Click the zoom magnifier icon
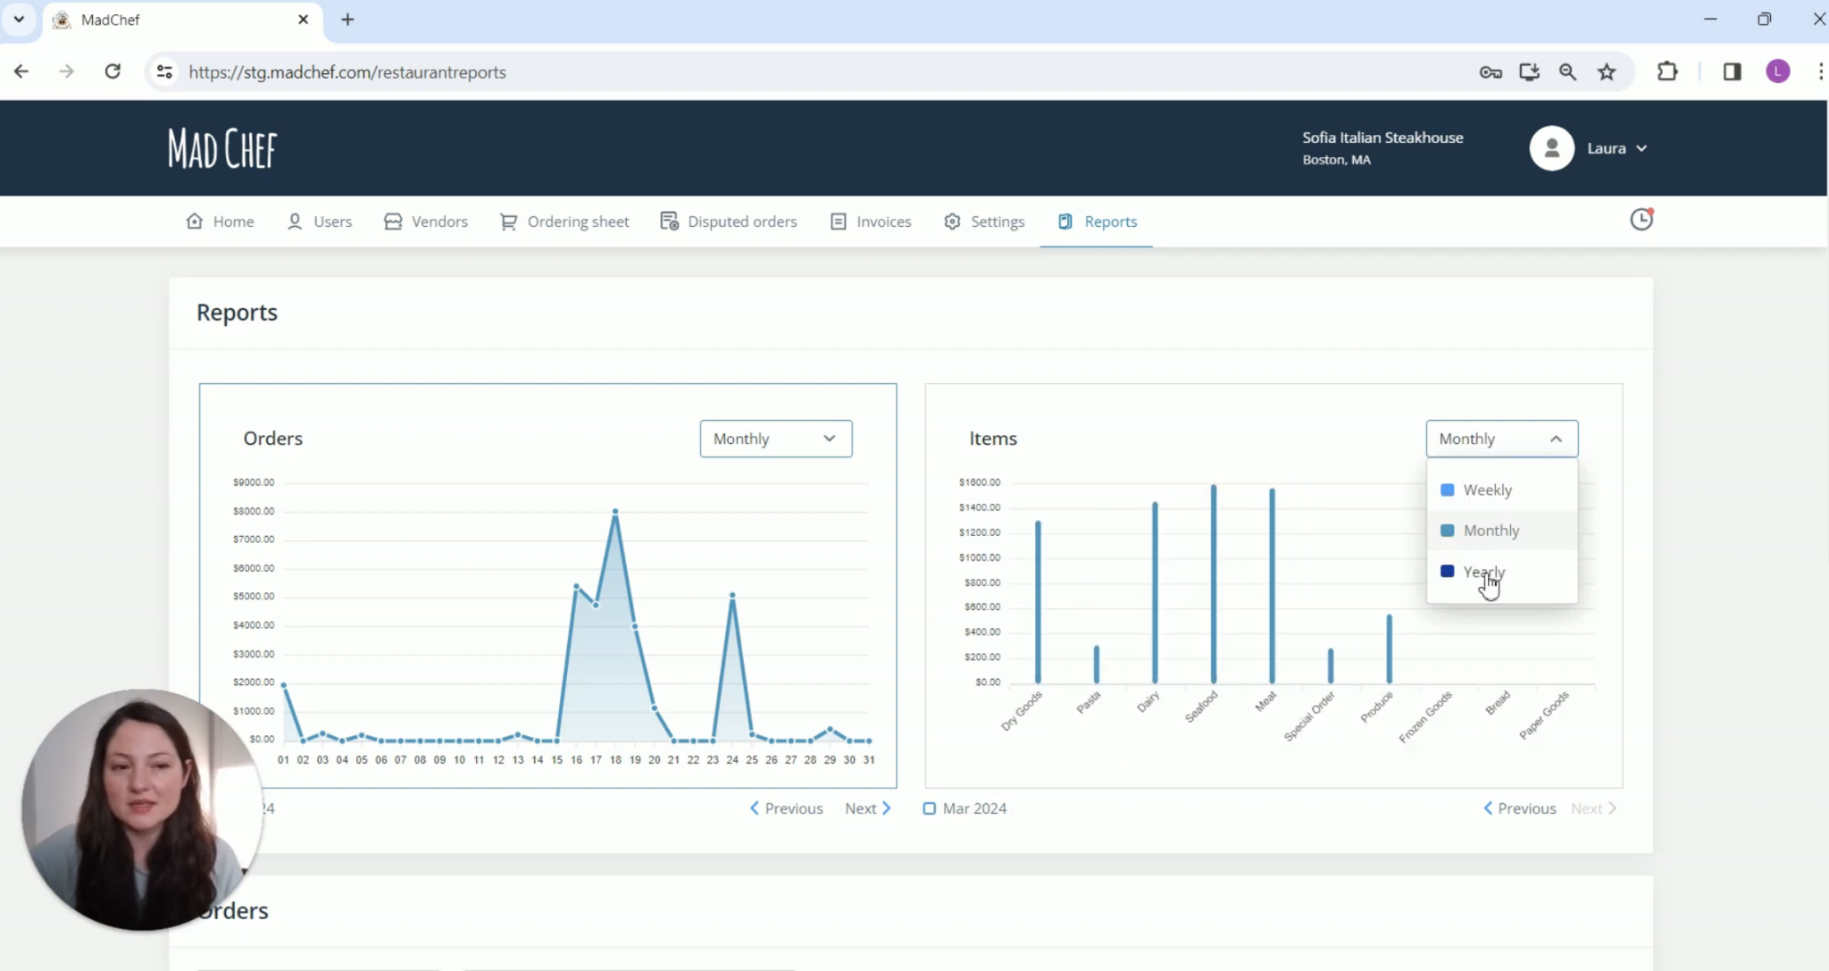Screen dimensions: 1829x971 point(1567,72)
